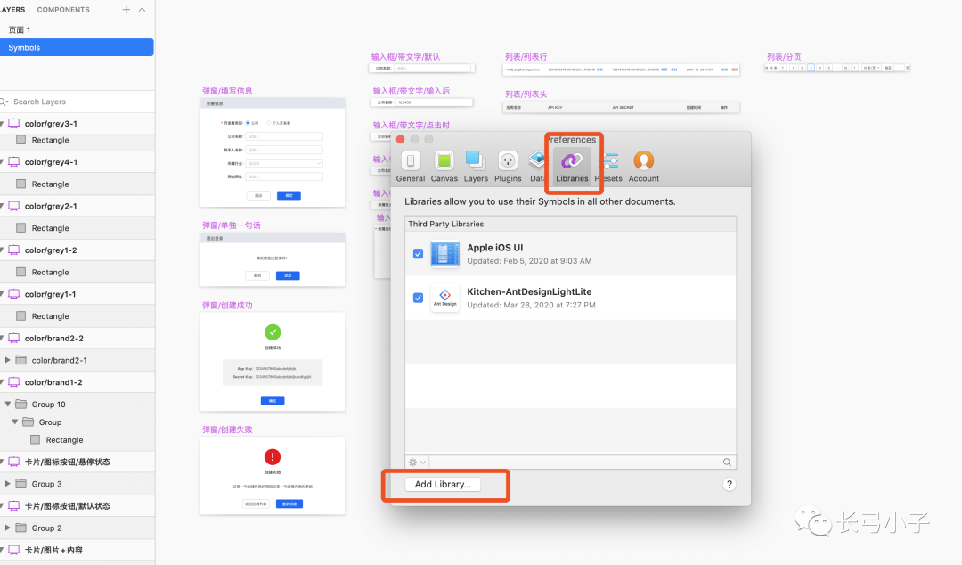The width and height of the screenshot is (962, 565).
Task: Select the color/brand1-2 symbol layer
Action: click(77, 382)
